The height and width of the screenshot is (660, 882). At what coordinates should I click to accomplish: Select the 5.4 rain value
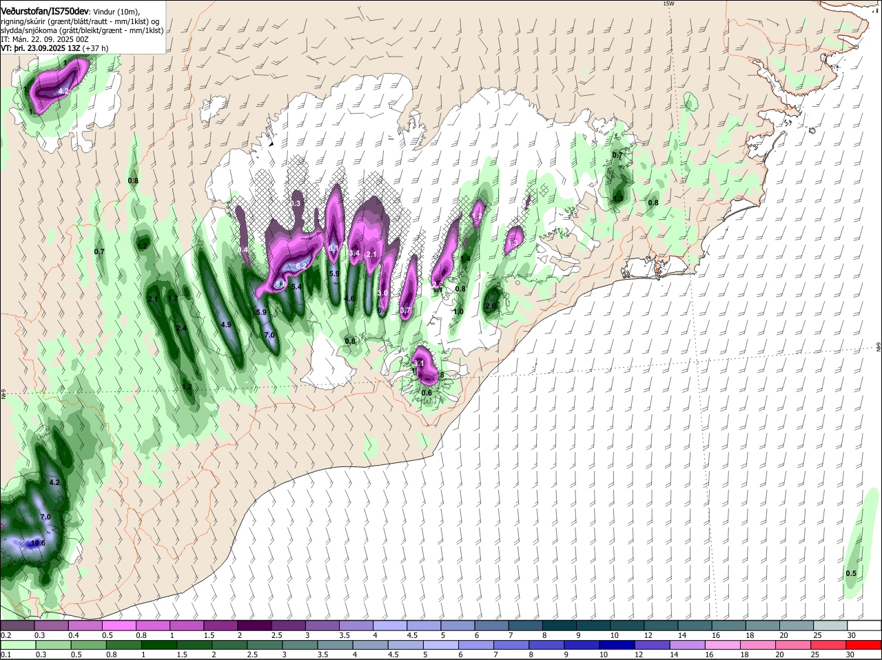[x=297, y=287]
